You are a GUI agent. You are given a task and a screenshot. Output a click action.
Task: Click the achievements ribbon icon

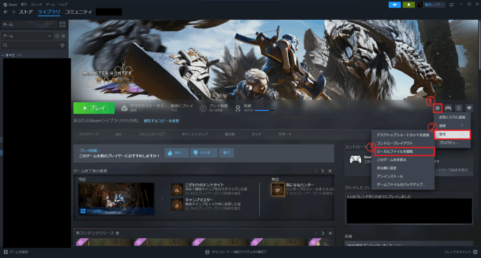click(238, 108)
